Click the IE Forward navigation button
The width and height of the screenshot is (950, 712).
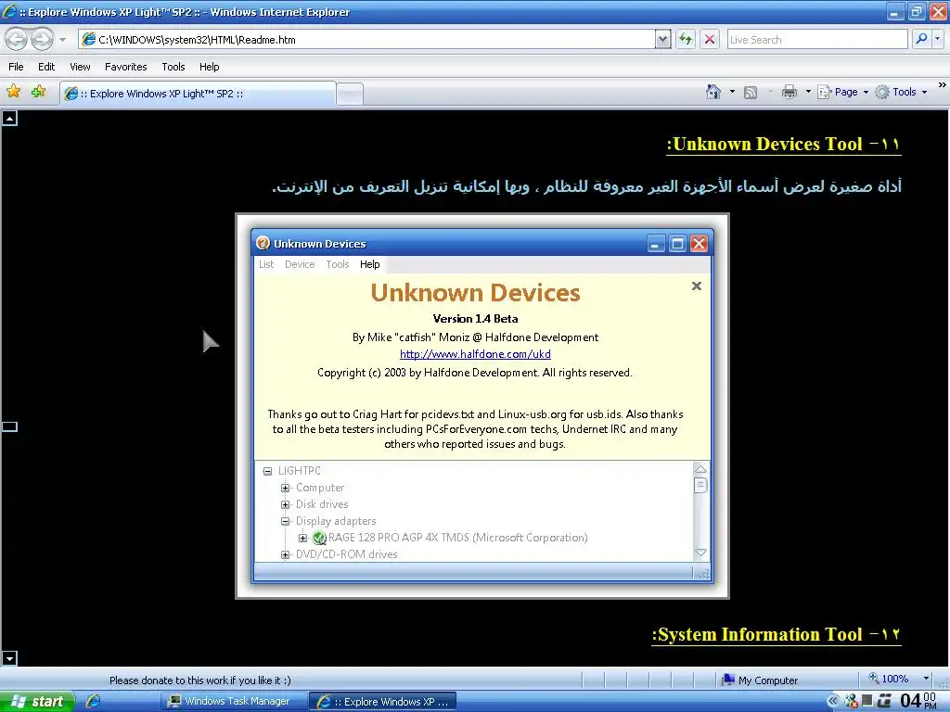click(x=42, y=40)
